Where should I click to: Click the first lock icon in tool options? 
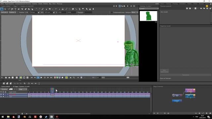point(38,12)
